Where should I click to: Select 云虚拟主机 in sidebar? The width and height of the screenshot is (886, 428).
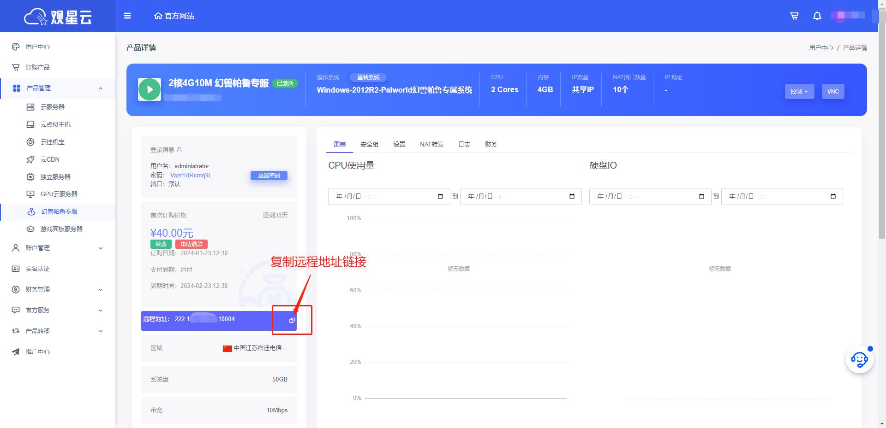[58, 124]
